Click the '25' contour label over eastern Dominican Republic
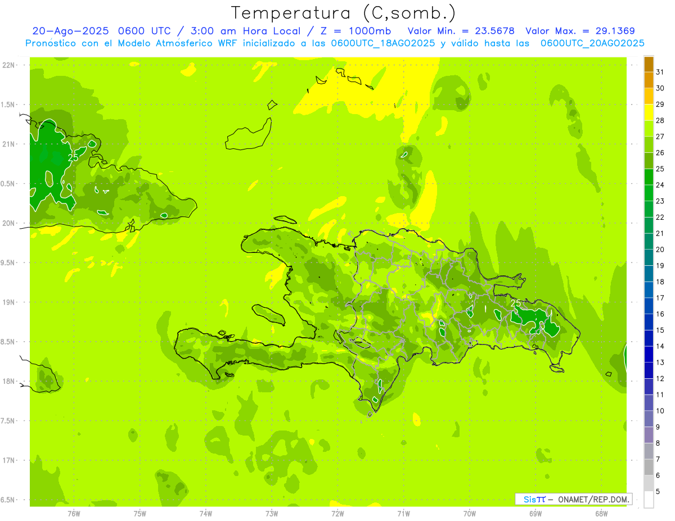Screen dimensions: 675x521 click(516, 303)
